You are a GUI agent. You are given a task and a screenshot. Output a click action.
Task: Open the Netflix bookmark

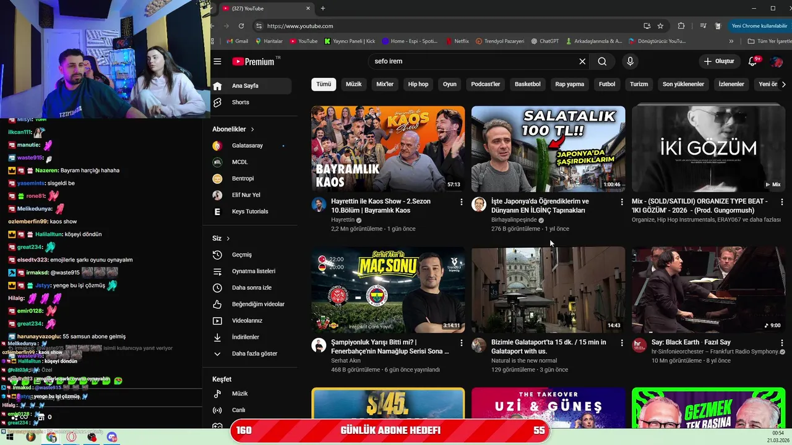point(457,41)
